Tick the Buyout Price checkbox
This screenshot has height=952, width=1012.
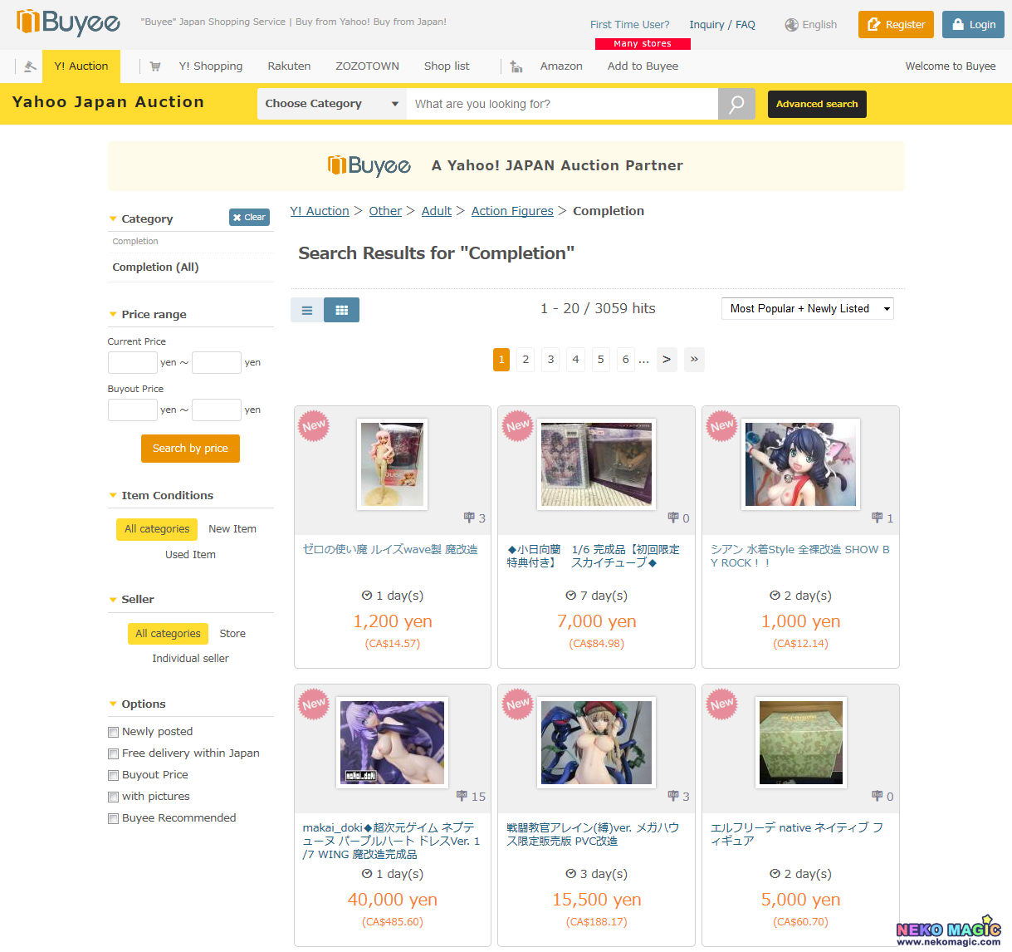coord(113,775)
